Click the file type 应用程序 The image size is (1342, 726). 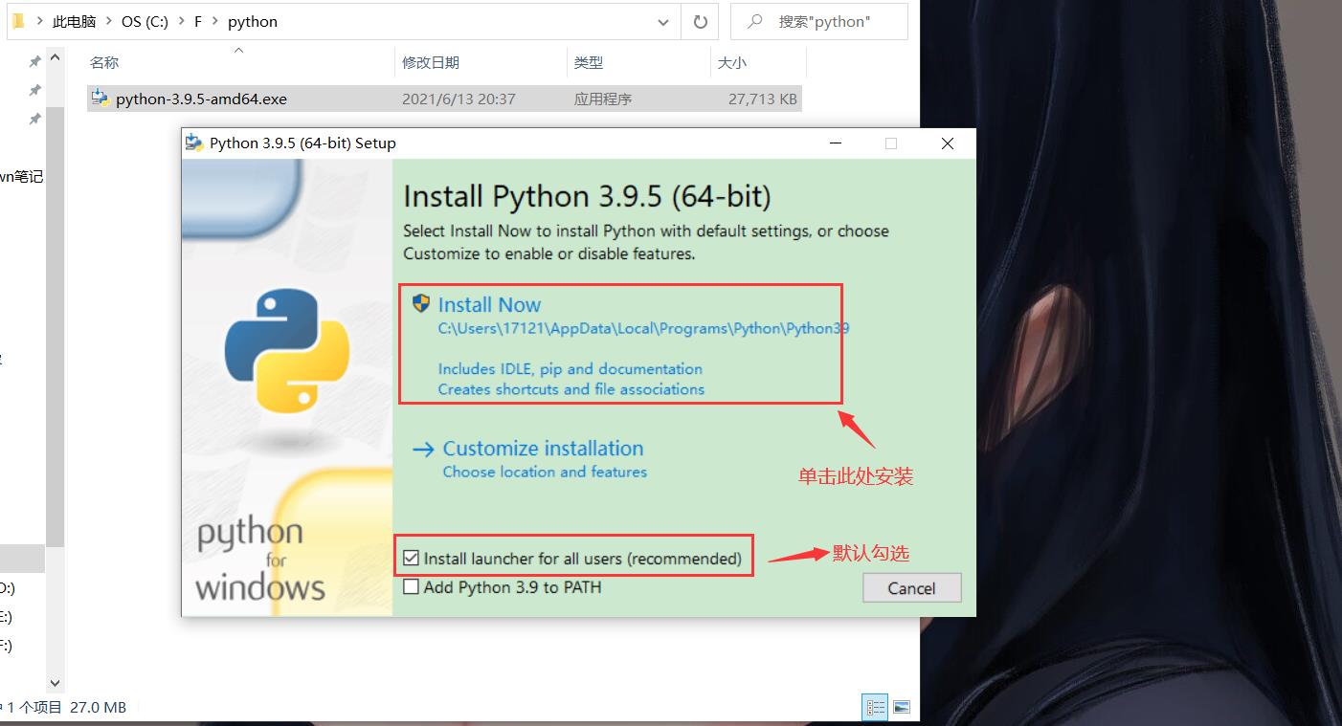point(603,99)
